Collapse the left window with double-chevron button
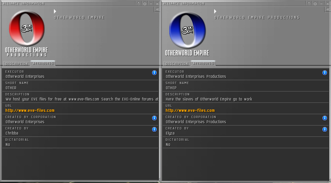This screenshot has height=183, width=331. pyautogui.click(x=157, y=9)
